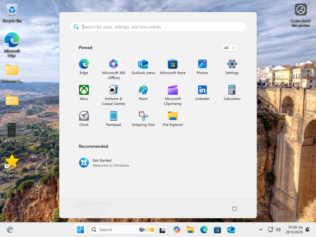This screenshot has height=237, width=316.
Task: Click Learn about this picture icon
Action: [x=301, y=15]
